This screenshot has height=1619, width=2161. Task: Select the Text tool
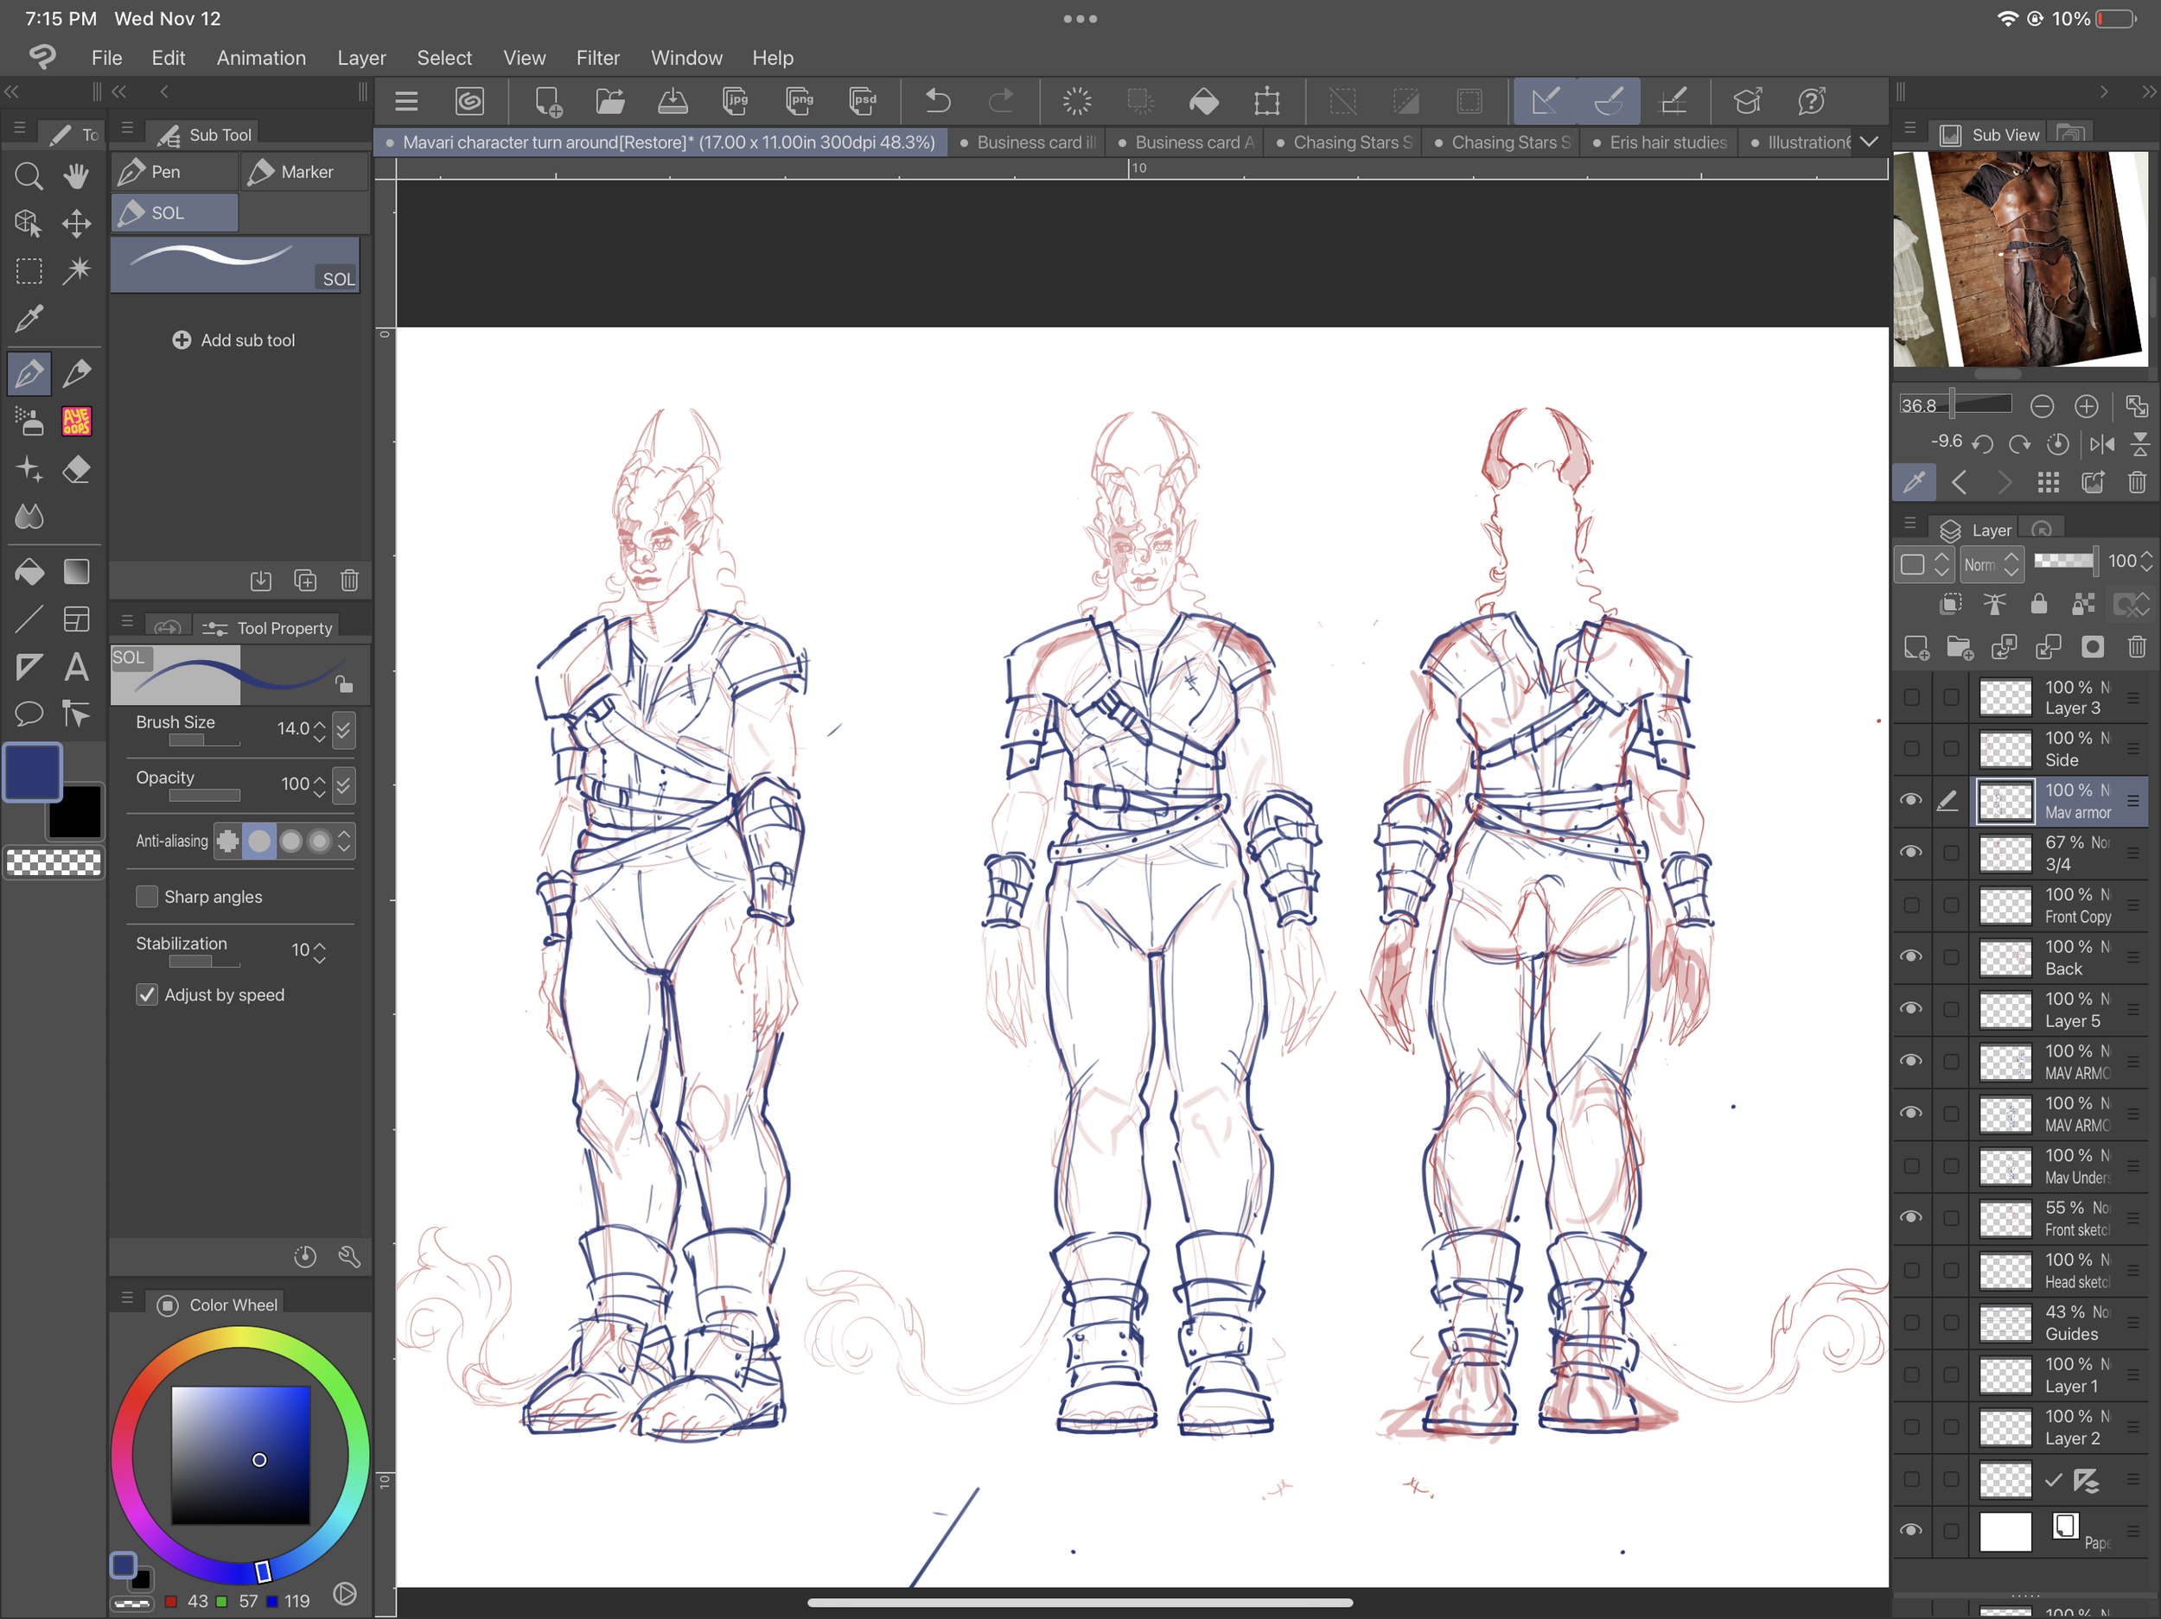tap(76, 667)
